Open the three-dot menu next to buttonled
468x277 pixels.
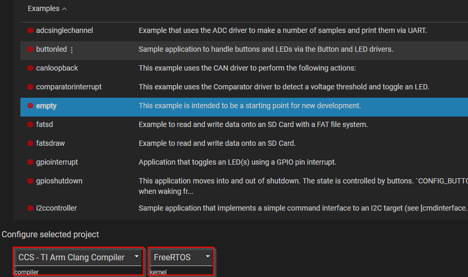pyautogui.click(x=72, y=50)
